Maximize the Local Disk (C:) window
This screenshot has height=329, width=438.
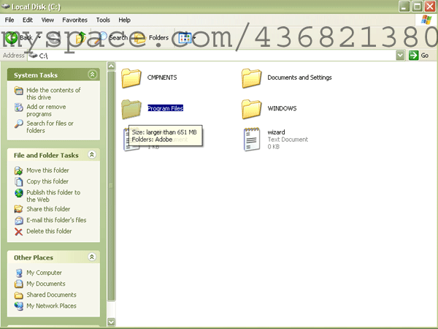(418, 6)
